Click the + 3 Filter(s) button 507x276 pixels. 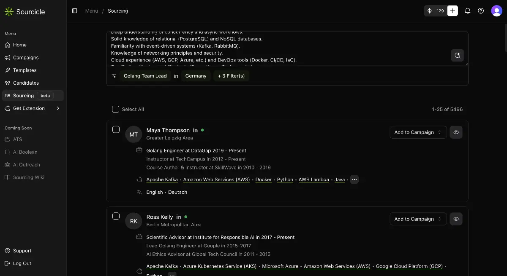231,76
